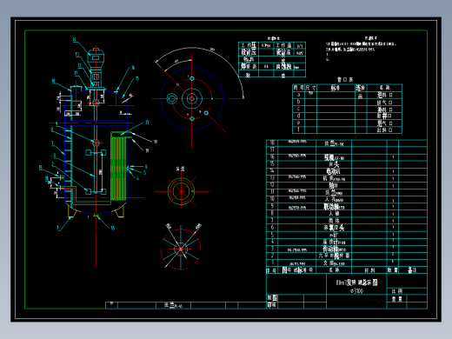Click the design parameter table at top center
The image size is (452, 339).
pyautogui.click(x=272, y=59)
